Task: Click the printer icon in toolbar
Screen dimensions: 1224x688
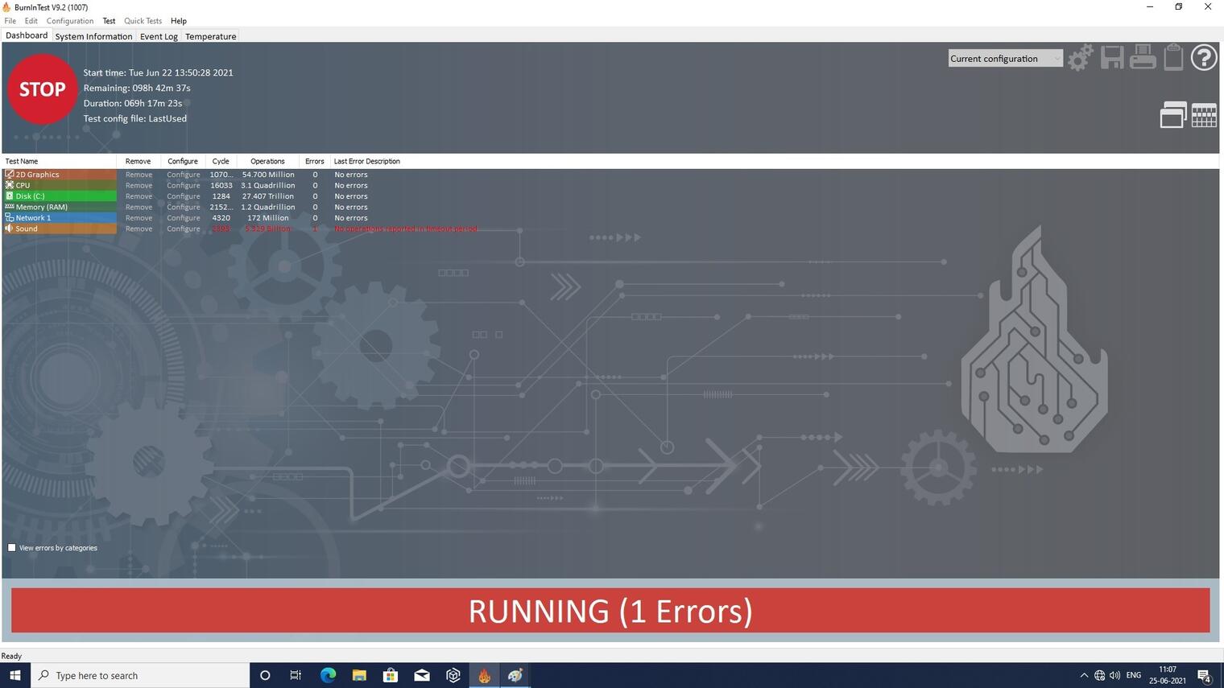Action: 1143,58
